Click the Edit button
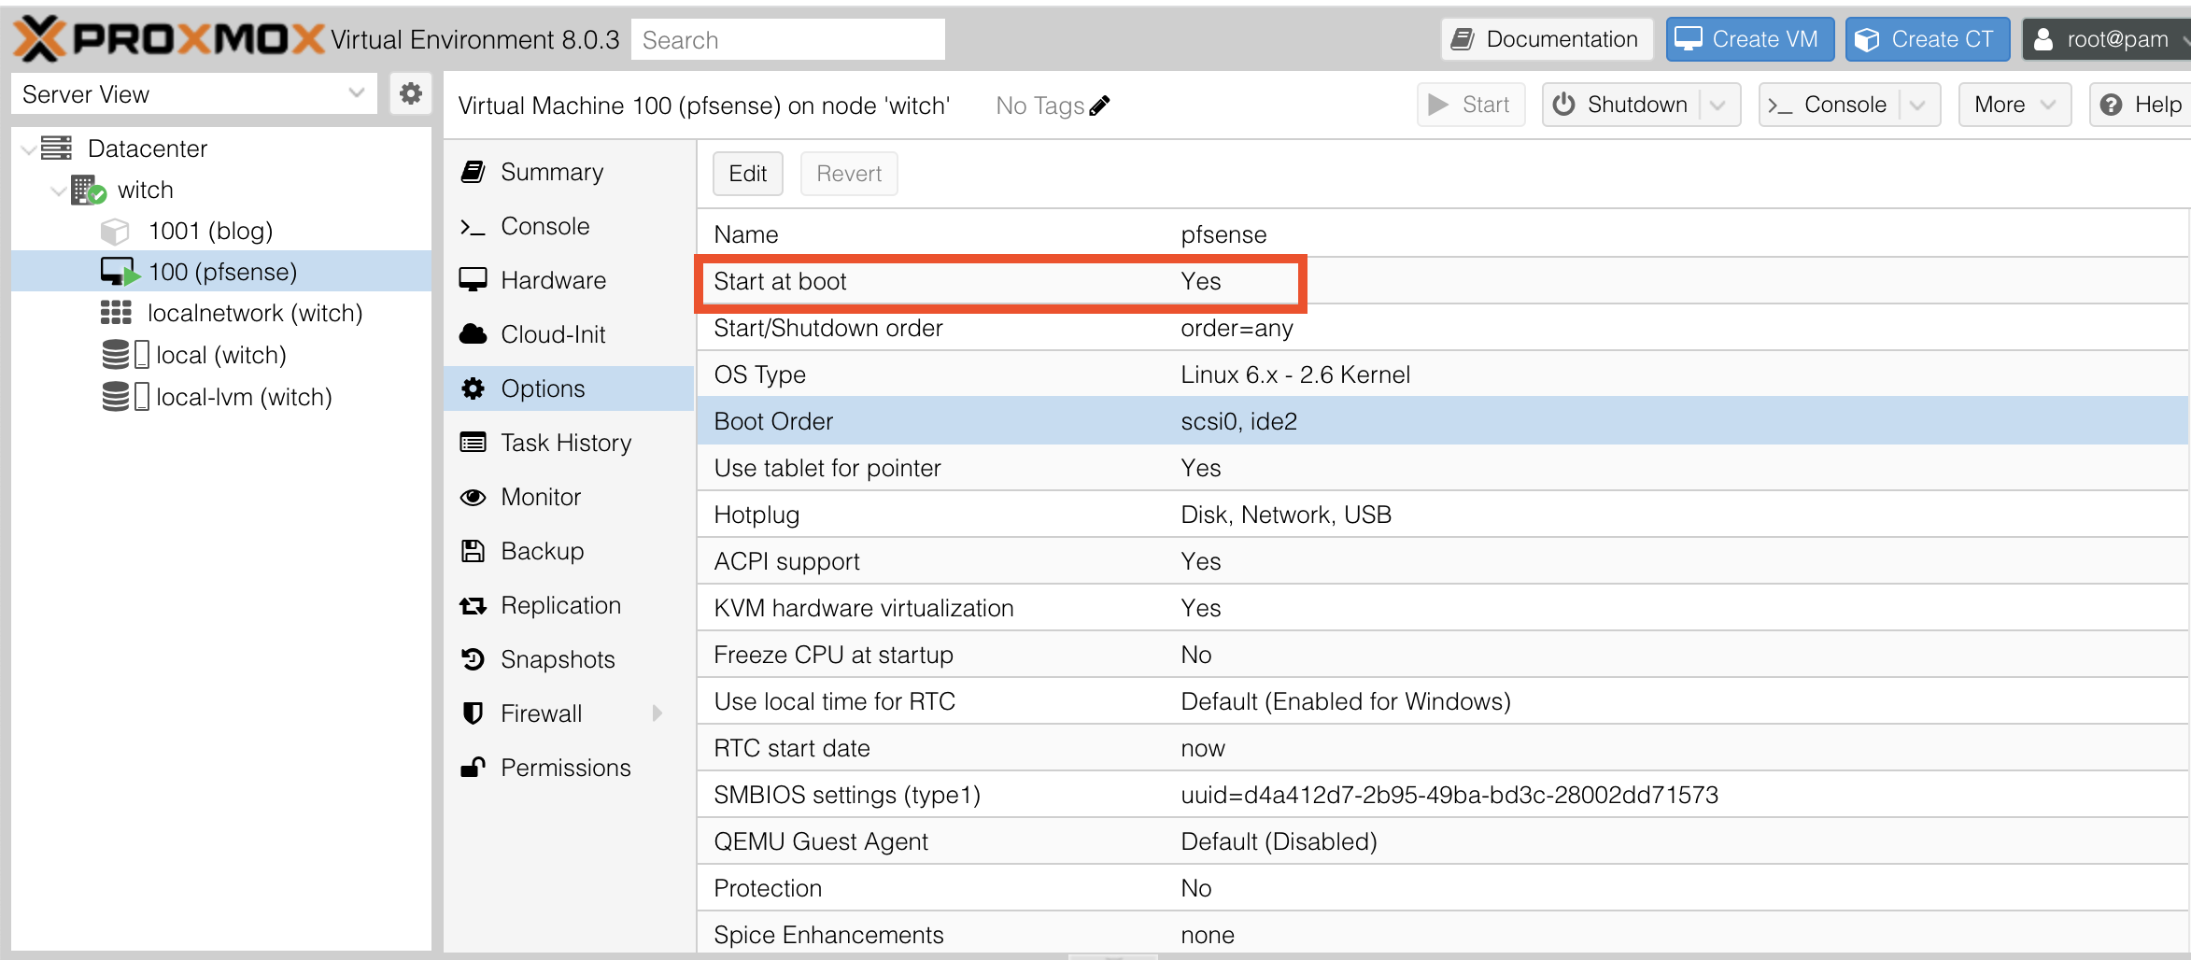The width and height of the screenshot is (2191, 960). 747,174
